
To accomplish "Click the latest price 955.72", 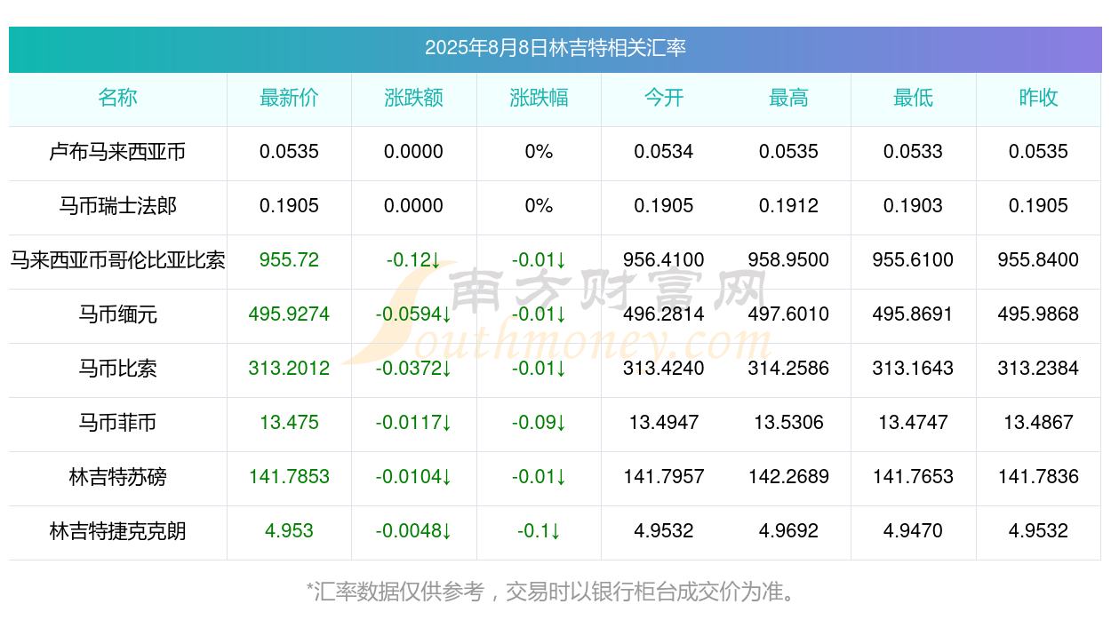I will [289, 260].
